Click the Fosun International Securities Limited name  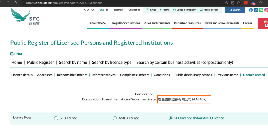129,99
